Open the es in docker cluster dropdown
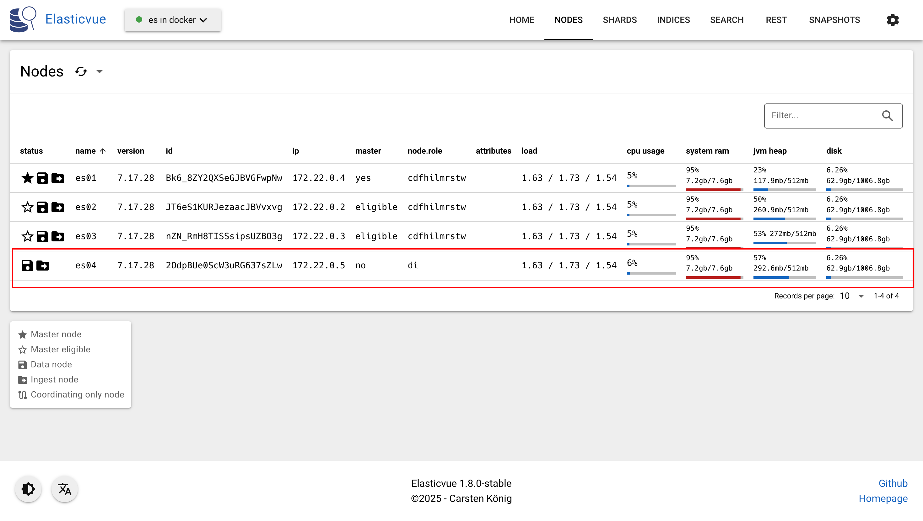This screenshot has height=521, width=923. pyautogui.click(x=173, y=20)
